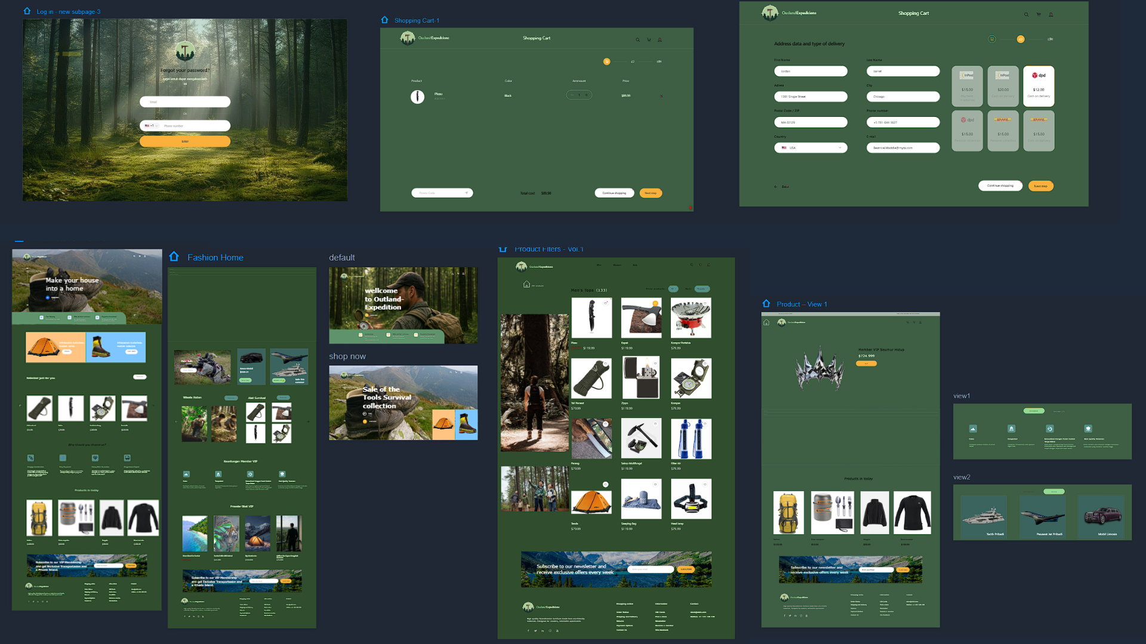Screen dimensions: 1146x644
Task: Click home icon next to Product – View 1
Action: [766, 304]
